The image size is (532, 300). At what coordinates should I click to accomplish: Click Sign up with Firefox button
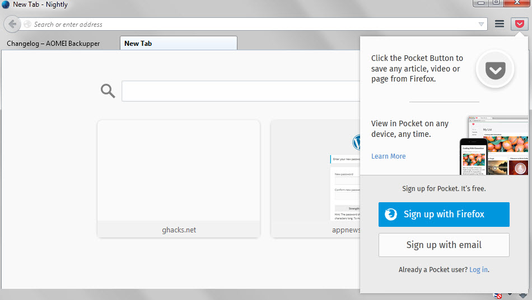click(x=444, y=215)
